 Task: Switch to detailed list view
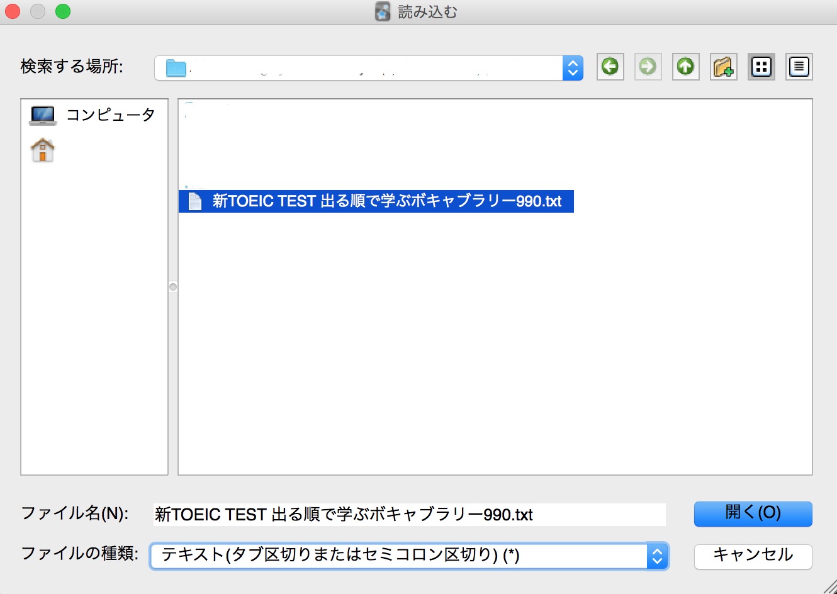(x=799, y=67)
